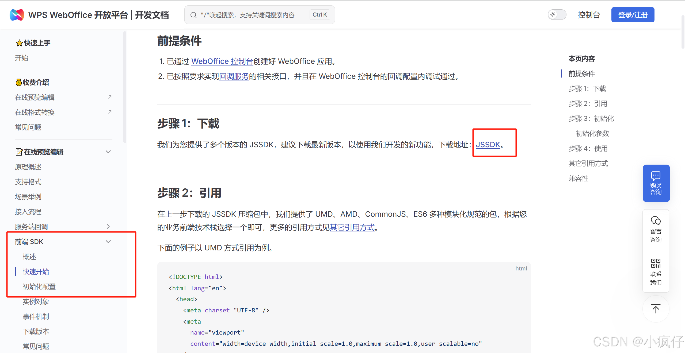Collapse the 前端 SDK chevron
The image size is (685, 353).
[x=108, y=242]
